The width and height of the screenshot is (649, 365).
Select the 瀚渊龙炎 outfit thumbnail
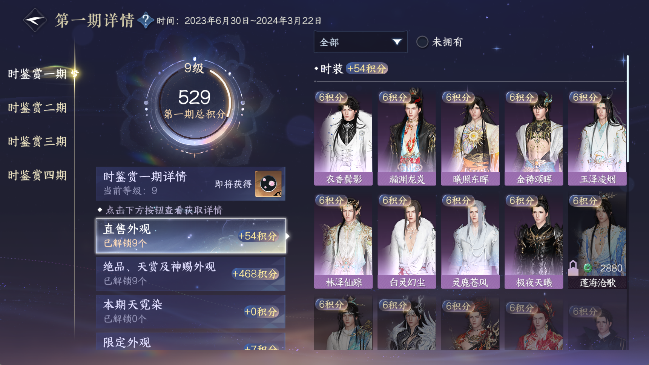(407, 138)
